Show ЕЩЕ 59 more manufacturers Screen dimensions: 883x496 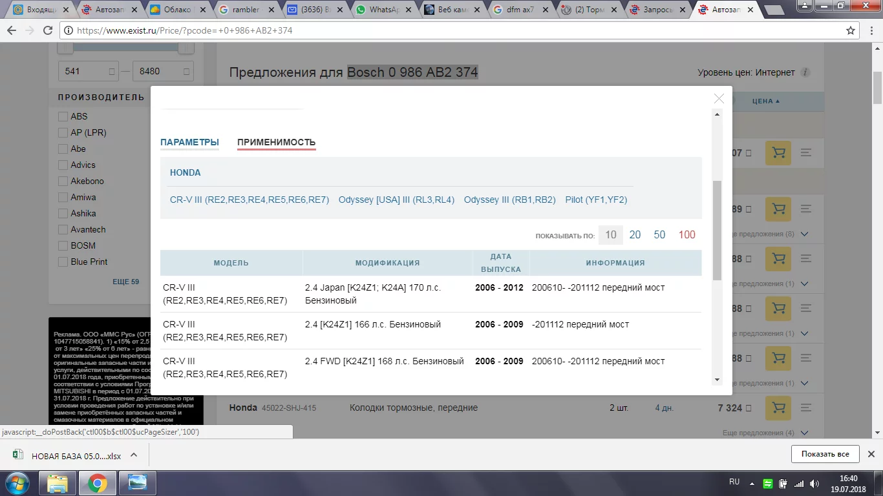[125, 282]
